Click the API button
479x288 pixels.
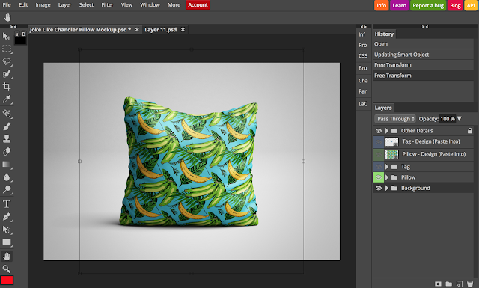coord(471,5)
